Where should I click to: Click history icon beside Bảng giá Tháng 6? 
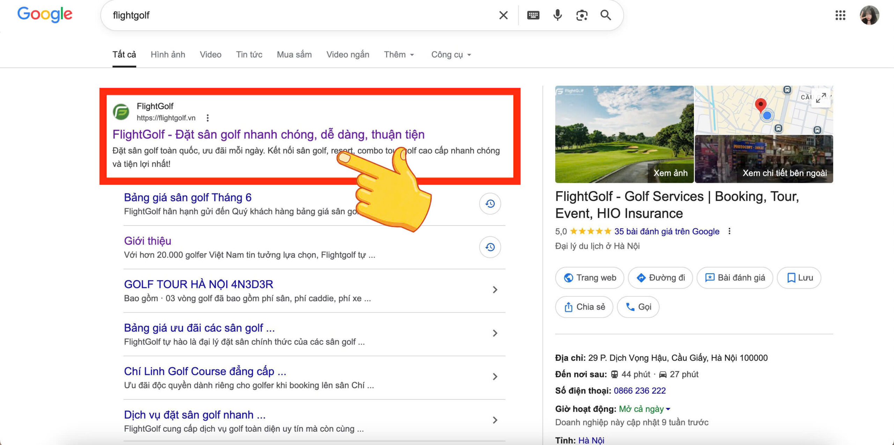click(490, 204)
